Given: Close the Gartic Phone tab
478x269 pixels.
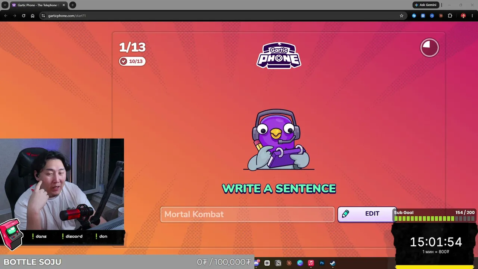Looking at the screenshot, I should click(x=63, y=5).
